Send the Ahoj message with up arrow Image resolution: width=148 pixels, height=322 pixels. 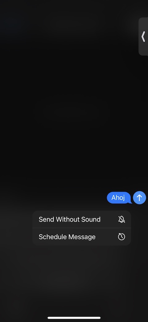click(x=139, y=198)
